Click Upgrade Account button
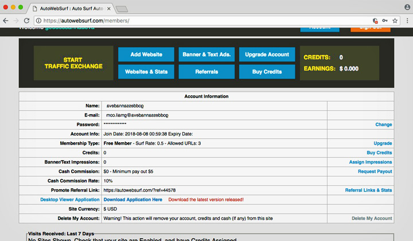Image resolution: width=413 pixels, height=241 pixels. (267, 55)
